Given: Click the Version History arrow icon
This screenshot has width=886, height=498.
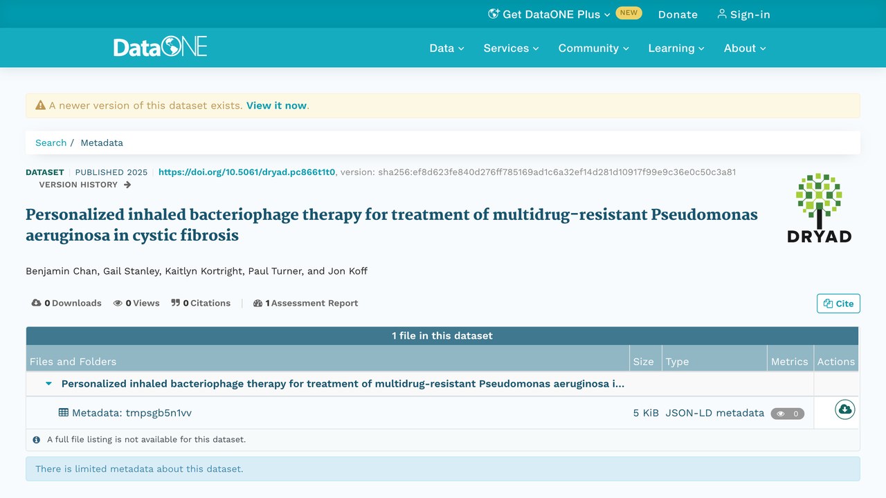Looking at the screenshot, I should point(127,185).
